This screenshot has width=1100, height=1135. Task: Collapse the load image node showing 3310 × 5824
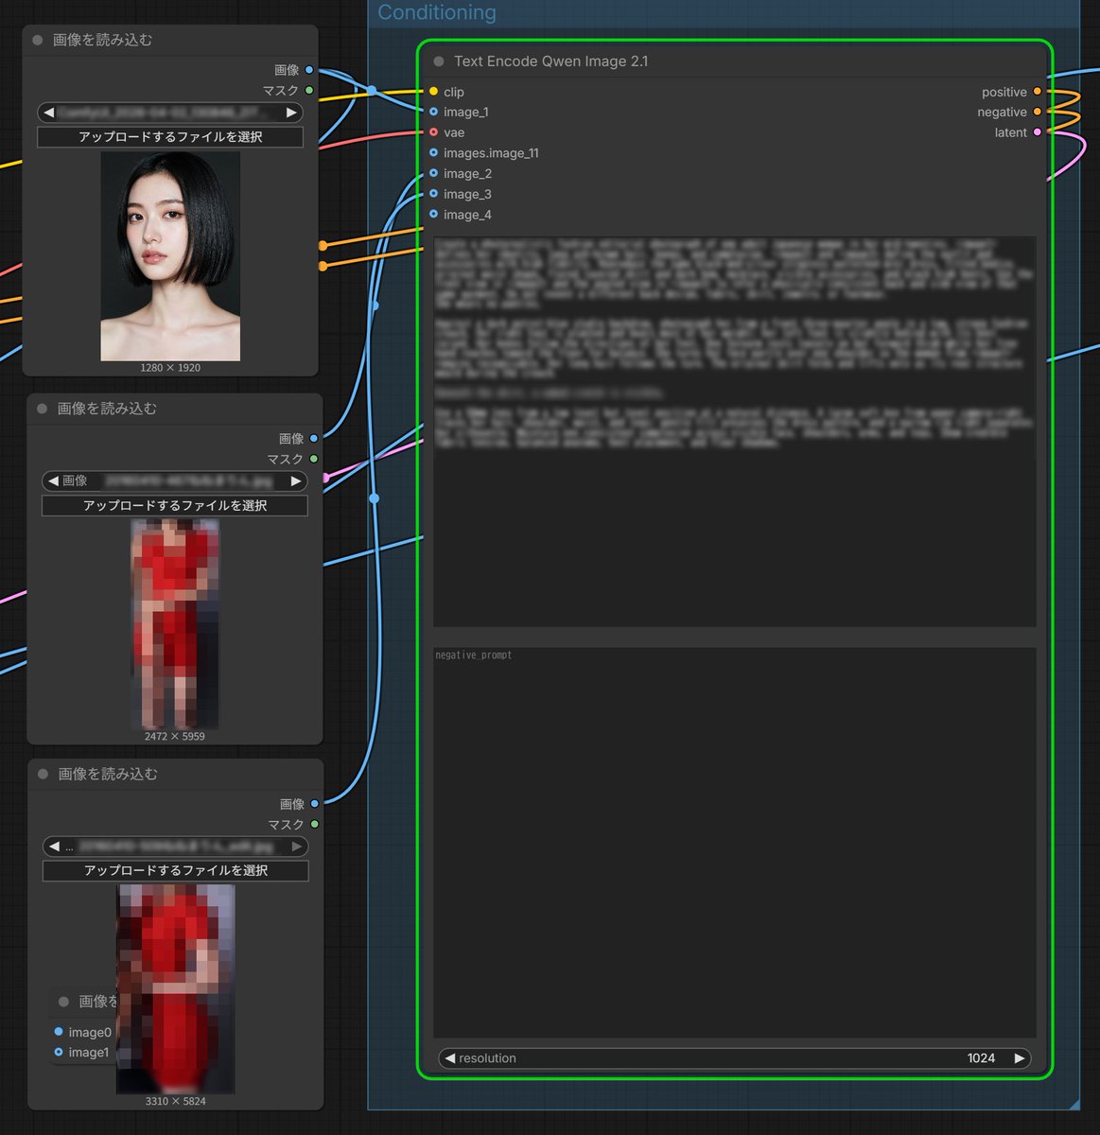44,774
